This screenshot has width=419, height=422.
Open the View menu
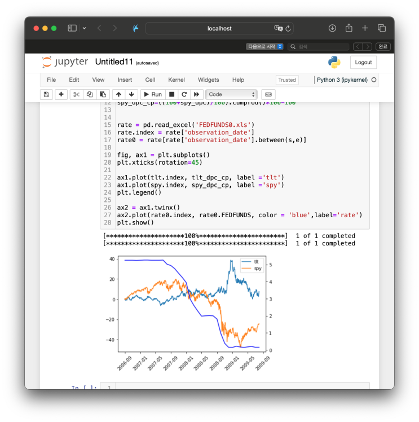coord(98,80)
